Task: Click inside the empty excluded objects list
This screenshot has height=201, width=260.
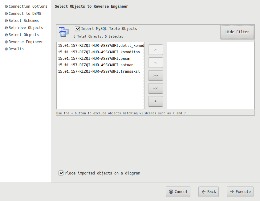Action: point(210,76)
